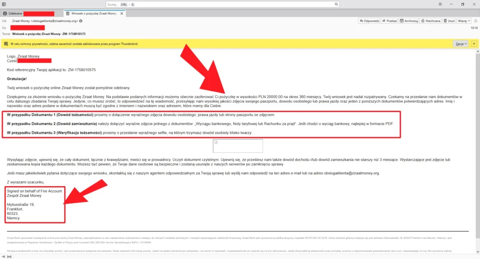Mark the message as junk with Niechciana

430,21
